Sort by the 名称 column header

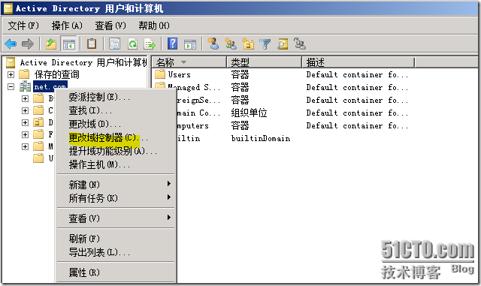pyautogui.click(x=189, y=62)
